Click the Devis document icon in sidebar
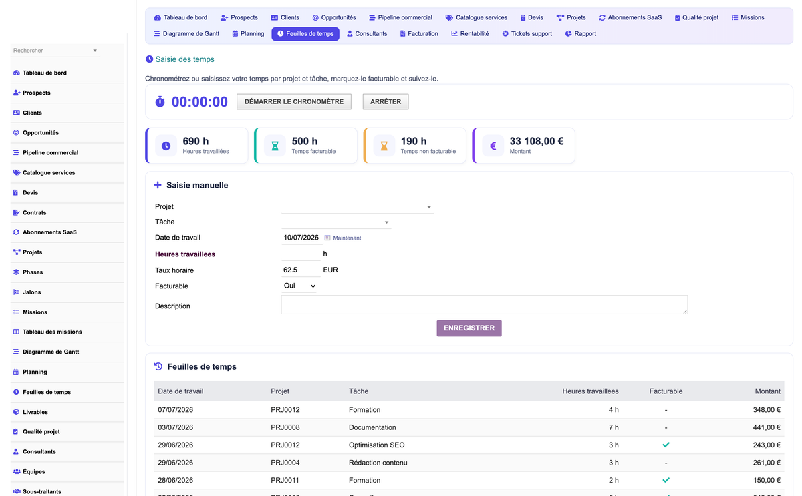802x496 pixels. 17,192
